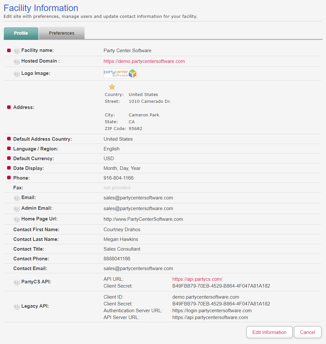Screen dimensions: 326x344
Task: Click help icon beside Home Page Url
Action: point(17,219)
